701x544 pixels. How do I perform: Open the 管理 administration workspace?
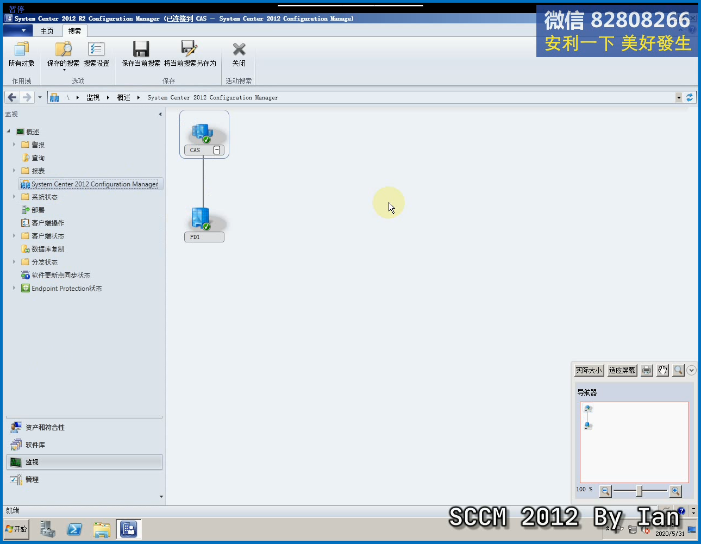[84, 479]
